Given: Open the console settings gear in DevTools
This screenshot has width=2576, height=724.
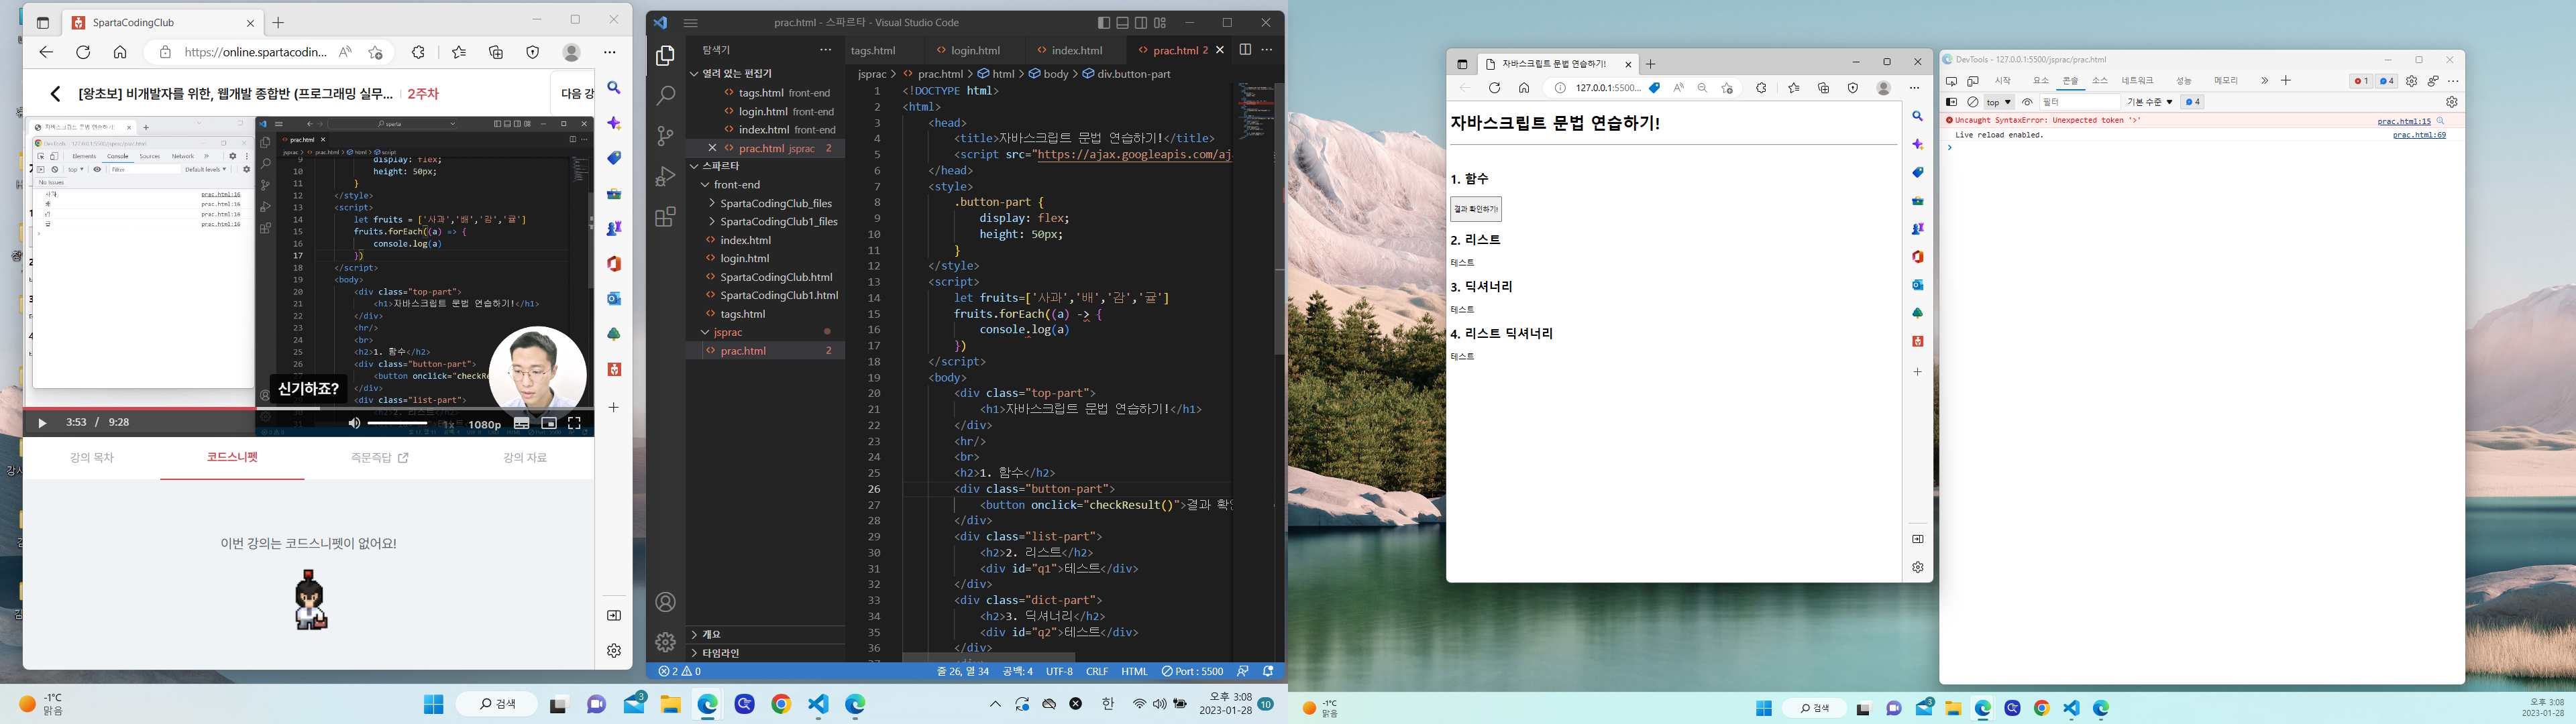Looking at the screenshot, I should click(x=2451, y=102).
